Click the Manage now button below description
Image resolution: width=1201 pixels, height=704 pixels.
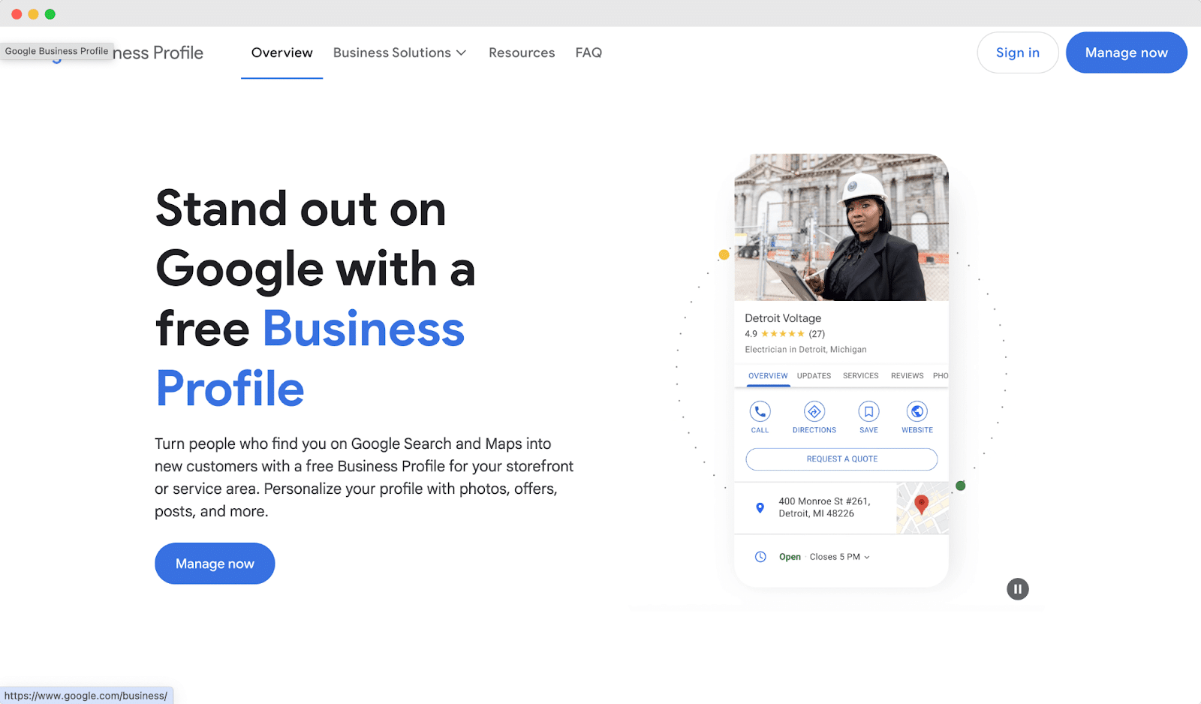point(215,564)
